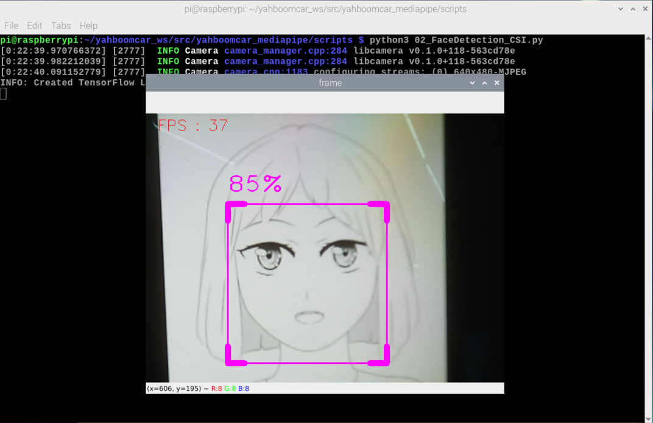
Task: Click the 'python3 02_FaceDetection_CSI.py' command text
Action: pos(456,40)
